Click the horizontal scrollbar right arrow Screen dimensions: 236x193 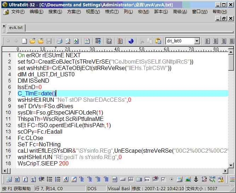225,171
